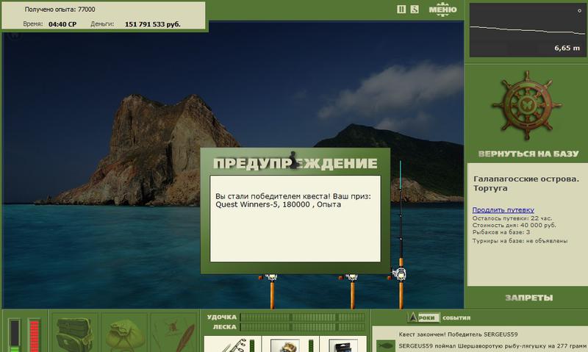Screen dimensions: 588x352
Task: Click the ЛЕСКА tension indicator bar
Action: tap(302, 327)
